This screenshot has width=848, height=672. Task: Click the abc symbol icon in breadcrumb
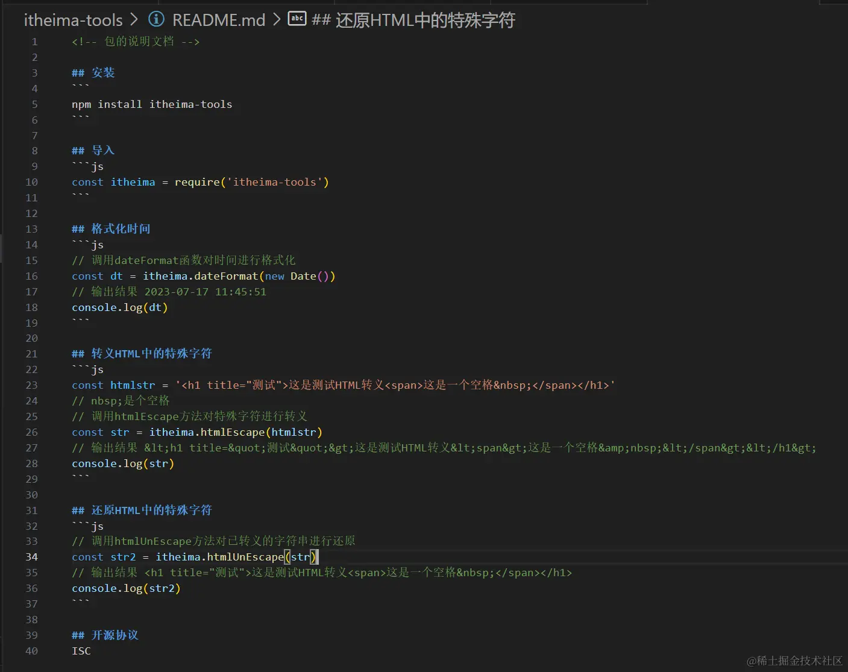pyautogui.click(x=297, y=19)
